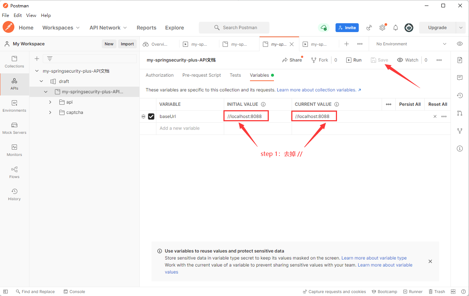The height and width of the screenshot is (296, 469).
Task: Delete the baseUrl variable row with X
Action: coord(435,116)
